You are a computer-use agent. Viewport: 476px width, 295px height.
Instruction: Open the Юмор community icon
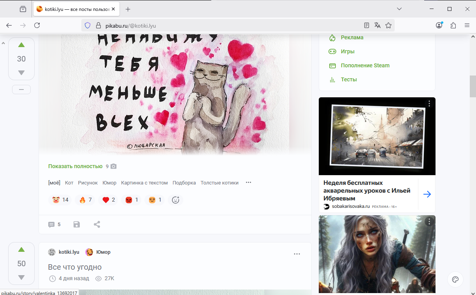tap(89, 252)
